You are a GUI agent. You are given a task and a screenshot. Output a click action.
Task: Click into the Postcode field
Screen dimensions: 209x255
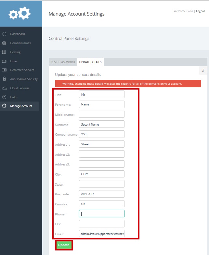click(x=102, y=194)
